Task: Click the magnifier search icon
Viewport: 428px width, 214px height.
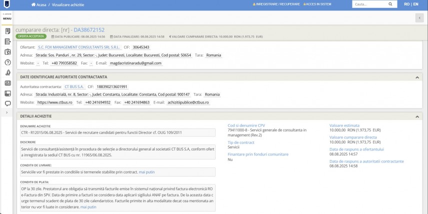Action: (x=390, y=4)
